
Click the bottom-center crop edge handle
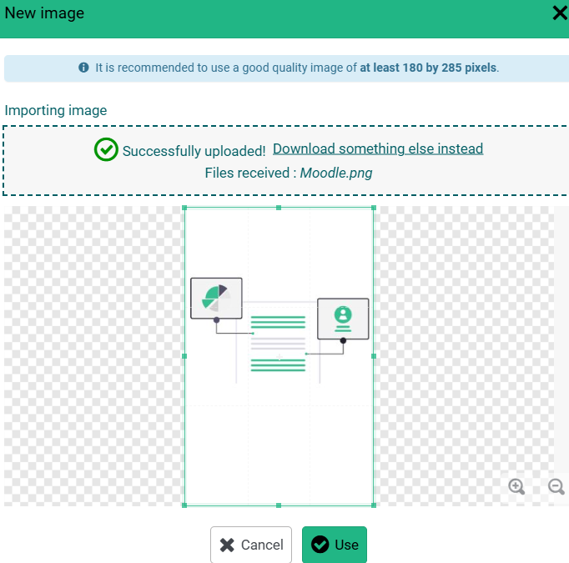(279, 505)
